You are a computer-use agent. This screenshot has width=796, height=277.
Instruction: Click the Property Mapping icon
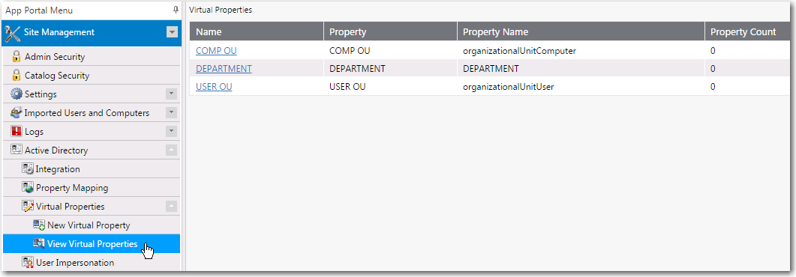click(28, 188)
